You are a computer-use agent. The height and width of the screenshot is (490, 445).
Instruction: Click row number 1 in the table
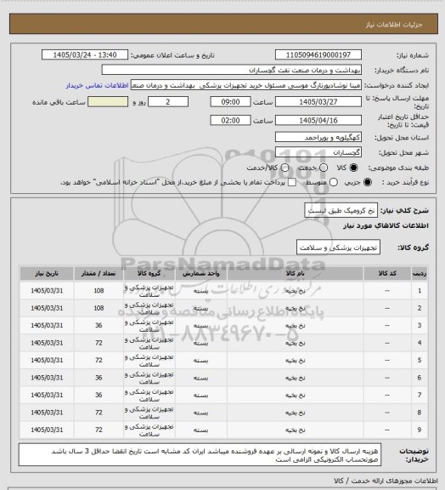point(420,291)
